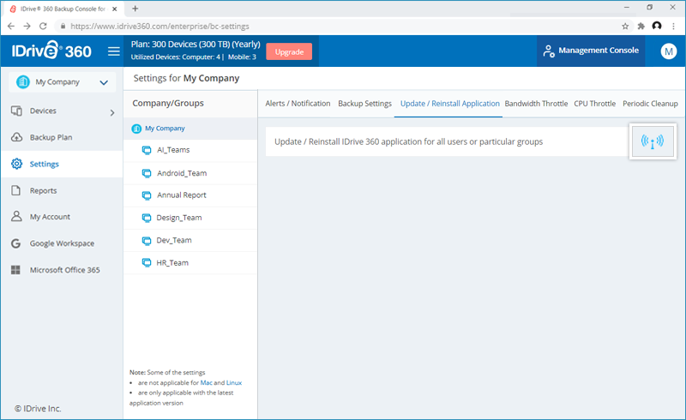Click 'Plan: 300 Devices (300 TB) (Yearly)' text
Image resolution: width=686 pixels, height=420 pixels.
click(x=196, y=45)
